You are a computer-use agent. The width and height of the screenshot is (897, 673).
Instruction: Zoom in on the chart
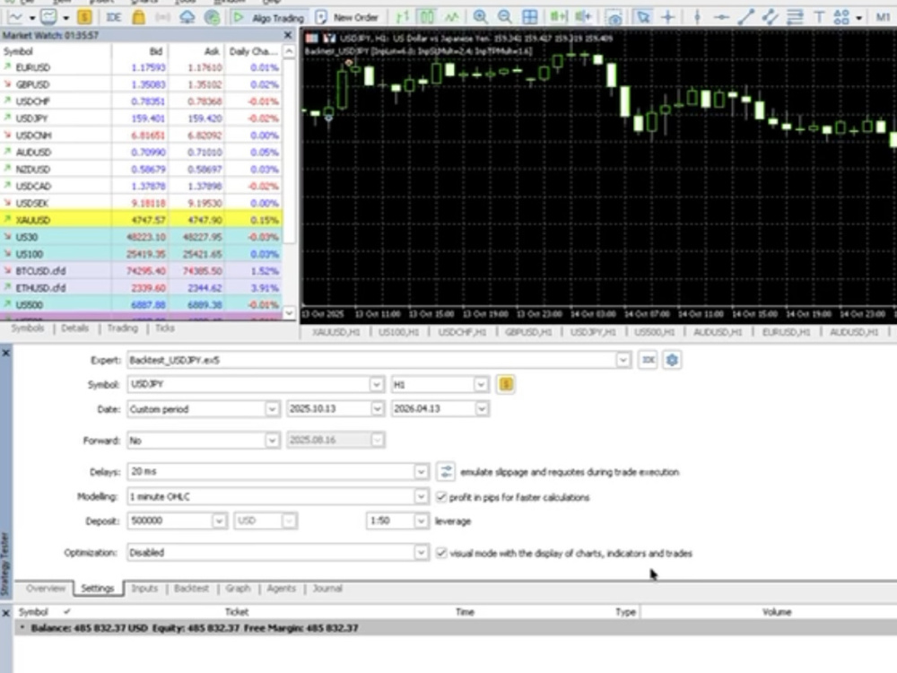point(481,17)
